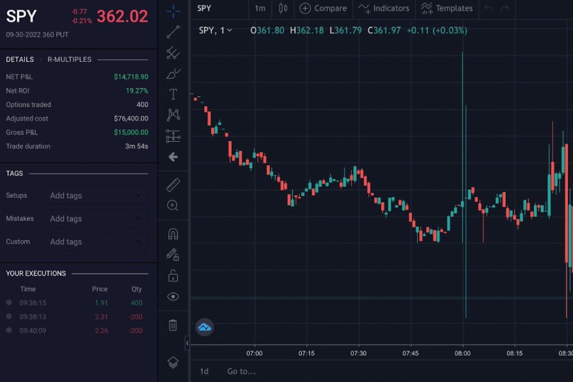This screenshot has height=382, width=573.
Task: Hide all drawings with the eye toggle
Action: point(173,296)
